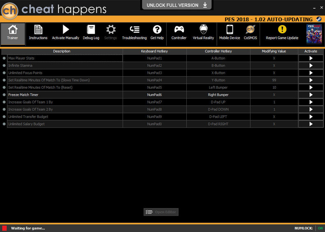Minimize the Cheat Happens window

314,8
